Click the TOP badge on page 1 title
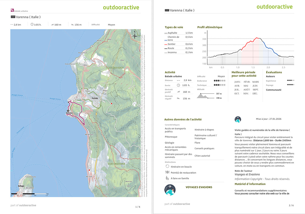Image resolution: width=305 pixels, height=214 pixels. [13, 17]
